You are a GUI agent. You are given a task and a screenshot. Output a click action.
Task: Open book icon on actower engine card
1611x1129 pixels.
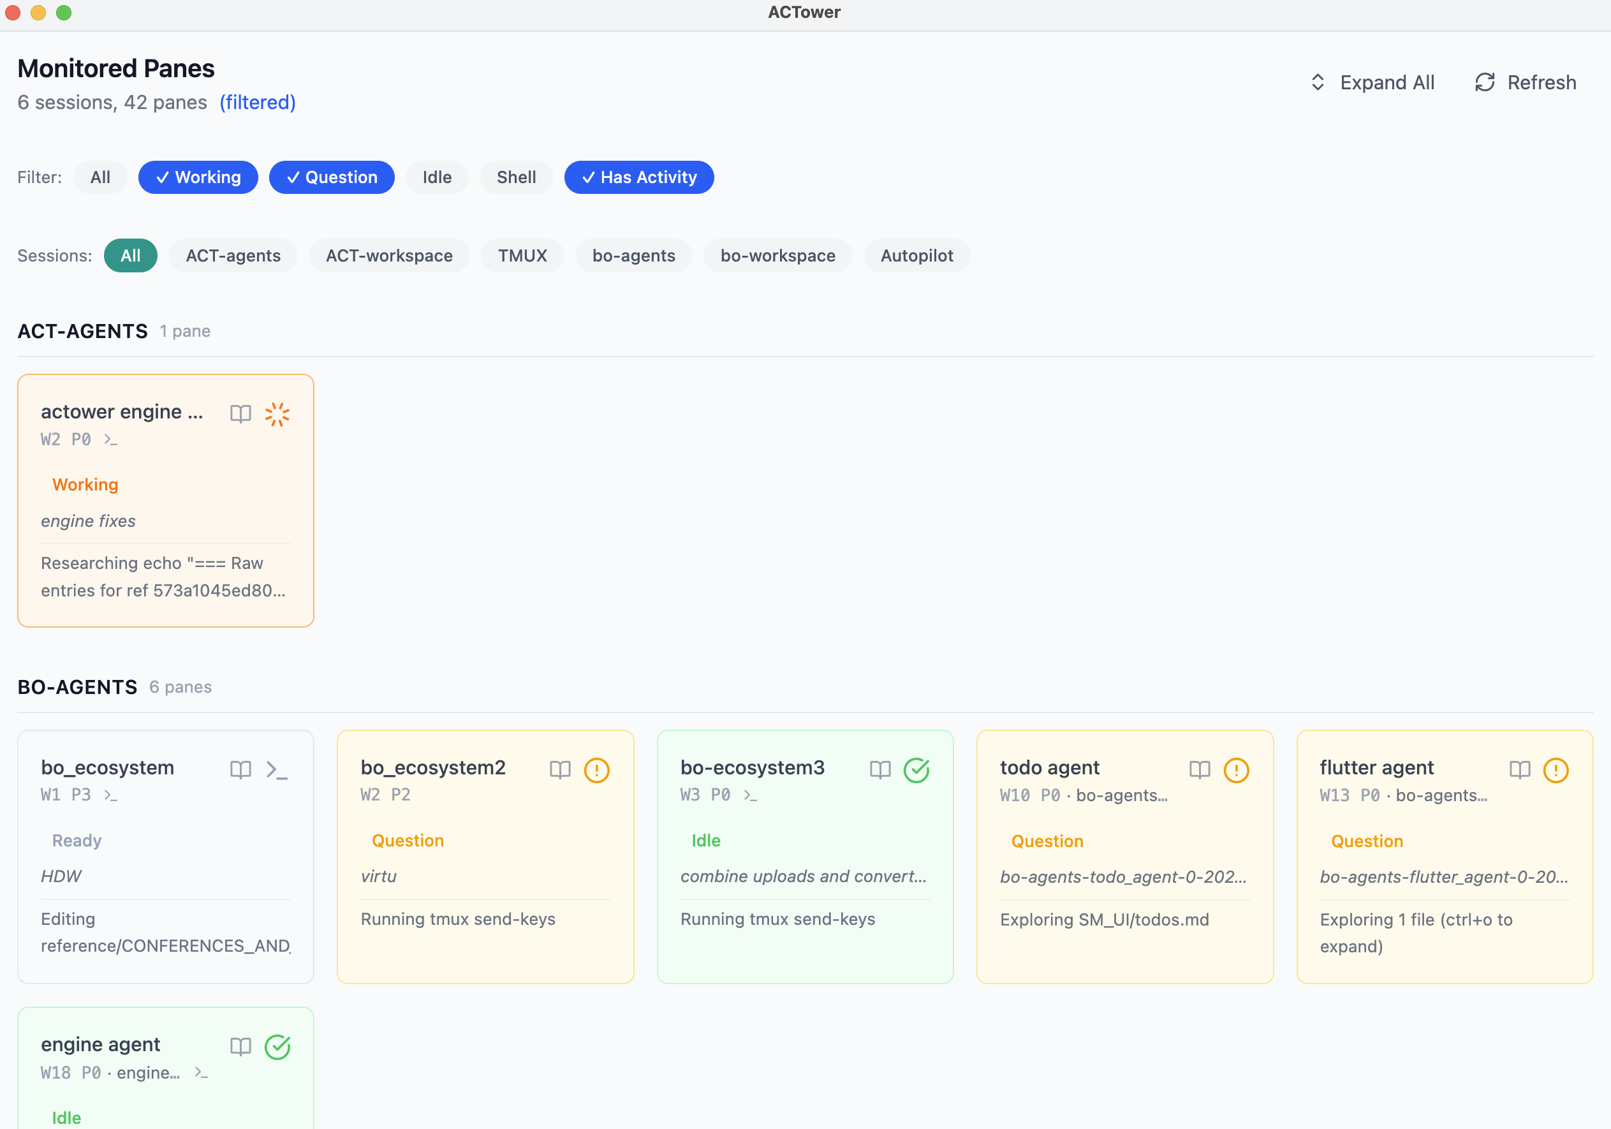[240, 414]
